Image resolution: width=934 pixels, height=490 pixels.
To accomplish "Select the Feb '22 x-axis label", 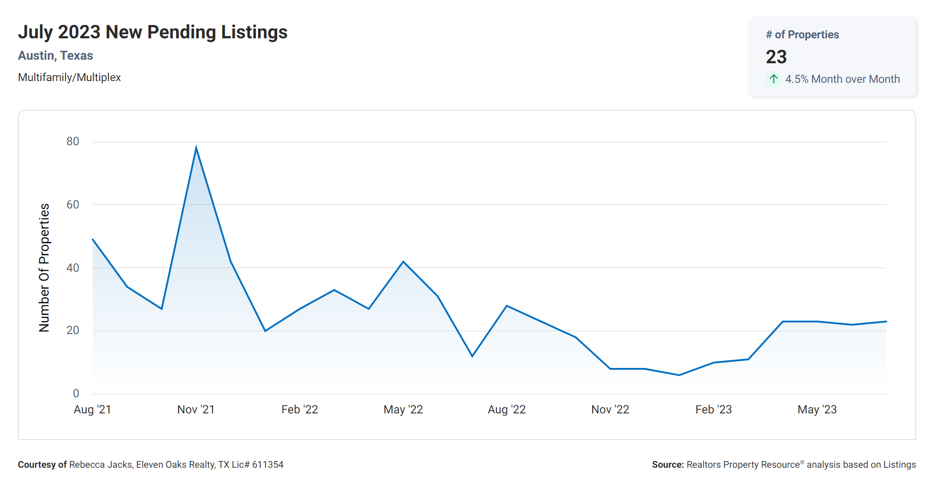I will pos(299,409).
